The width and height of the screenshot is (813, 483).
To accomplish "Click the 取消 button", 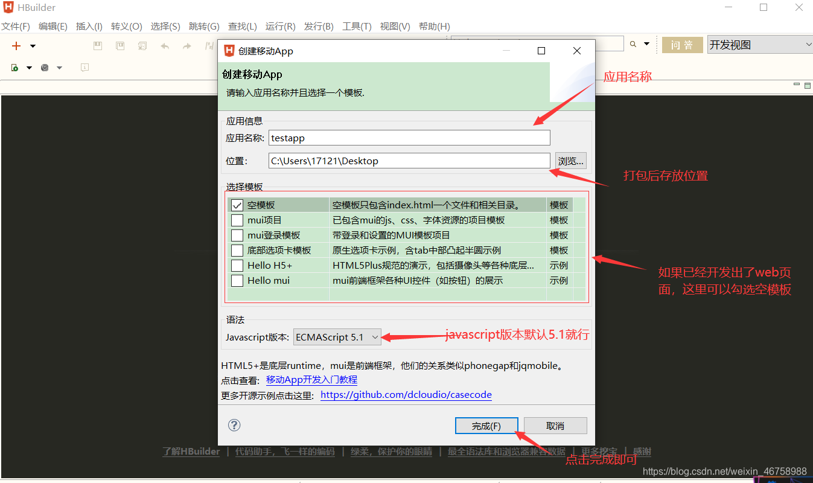I will [x=555, y=426].
